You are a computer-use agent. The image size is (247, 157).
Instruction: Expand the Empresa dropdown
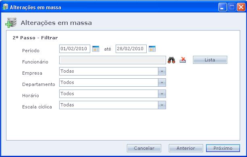pos(162,71)
